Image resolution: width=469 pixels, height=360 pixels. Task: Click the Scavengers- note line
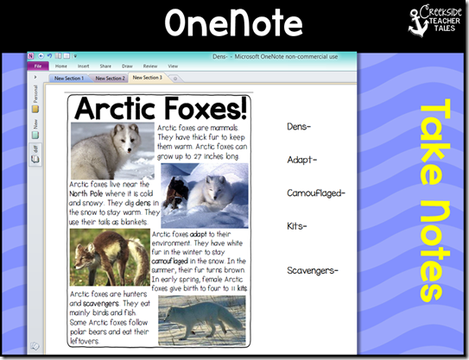[313, 270]
